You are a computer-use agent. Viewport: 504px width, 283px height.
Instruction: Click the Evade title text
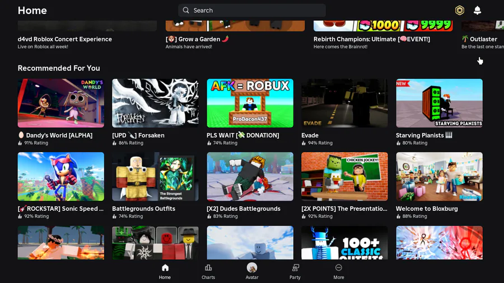click(x=310, y=135)
